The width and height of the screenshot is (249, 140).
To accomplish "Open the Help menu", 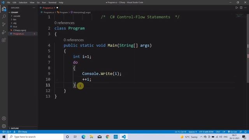I will point(61,3).
